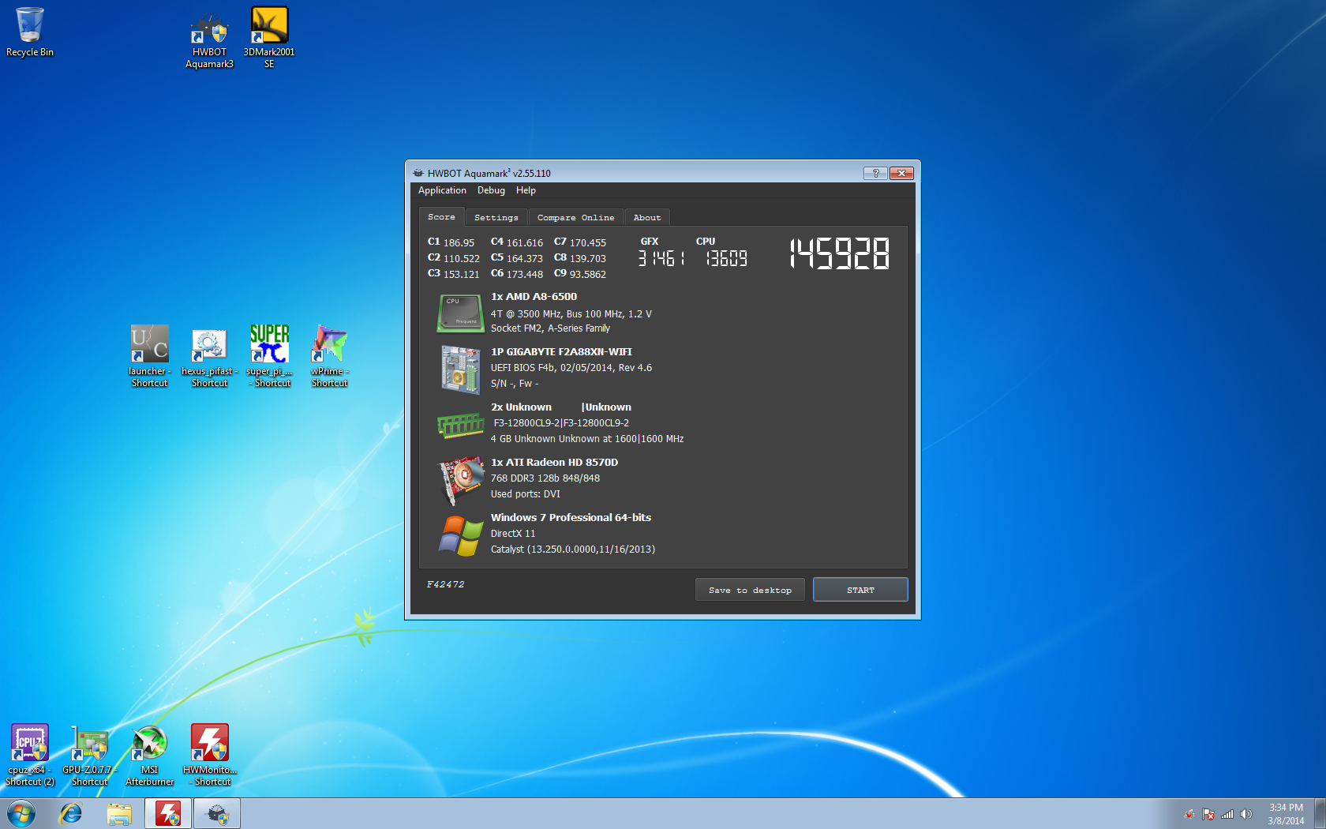Viewport: 1326px width, 829px height.
Task: Click the total score 145928
Action: 839,254
